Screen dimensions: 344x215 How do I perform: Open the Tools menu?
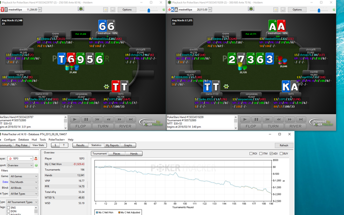coord(43,139)
